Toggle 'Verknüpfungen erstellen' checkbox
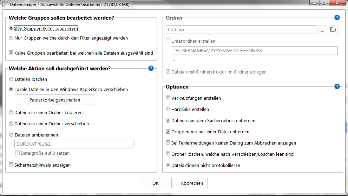 tap(168, 98)
